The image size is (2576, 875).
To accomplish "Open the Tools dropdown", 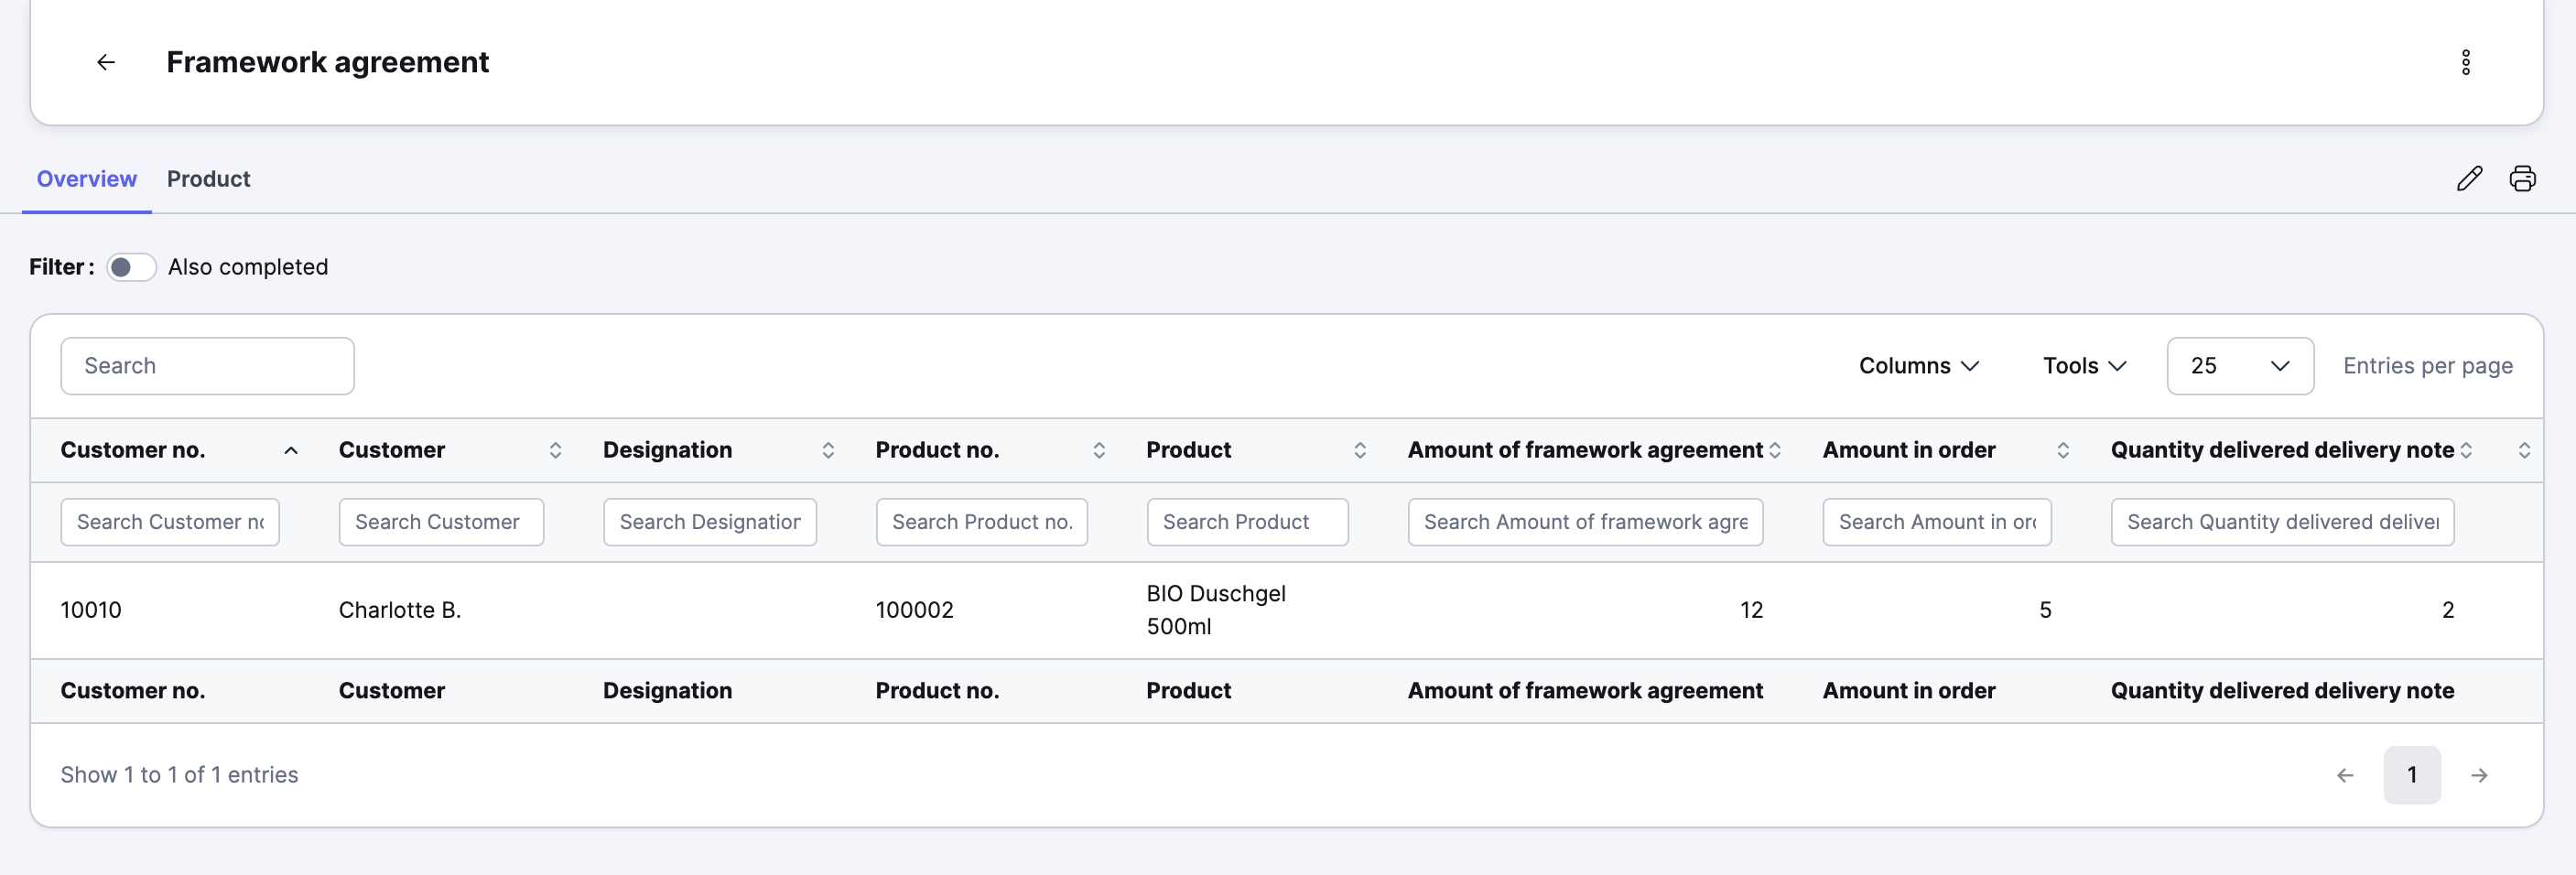I will click(x=2084, y=366).
